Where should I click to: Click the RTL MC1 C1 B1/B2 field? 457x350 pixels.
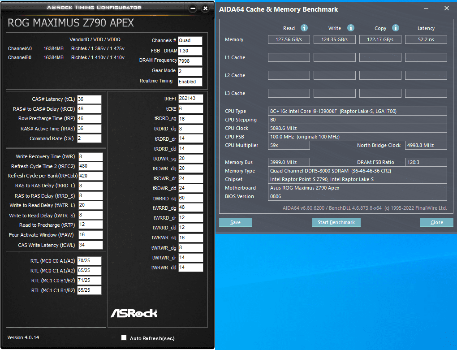[89, 290]
